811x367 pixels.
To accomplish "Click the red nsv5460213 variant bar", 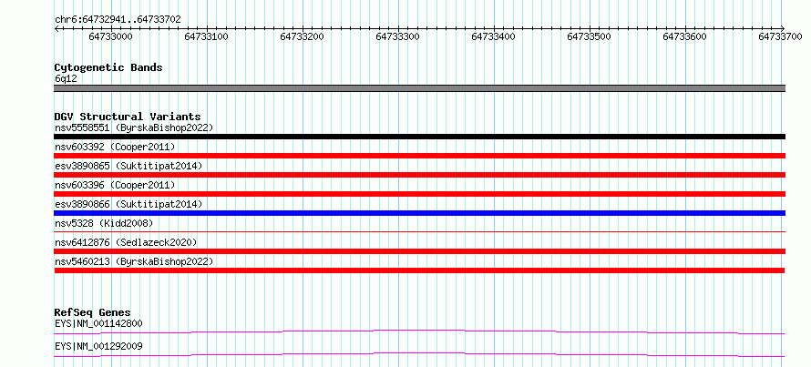I will tap(419, 270).
